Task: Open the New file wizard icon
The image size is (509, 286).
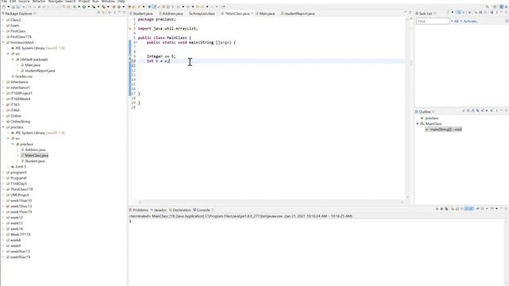Action: coord(4,7)
